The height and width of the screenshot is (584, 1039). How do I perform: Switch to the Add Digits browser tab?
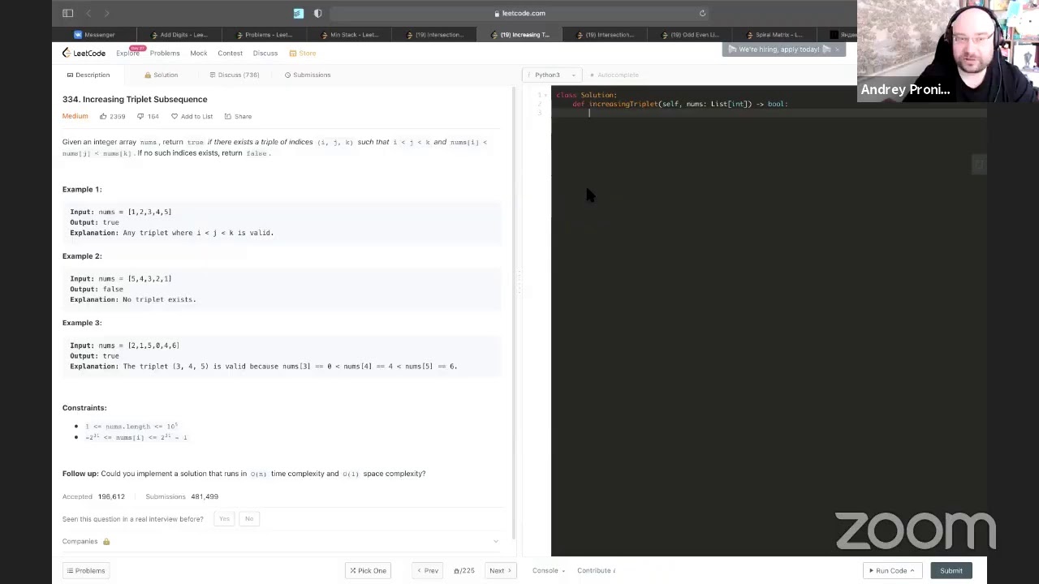tap(179, 35)
